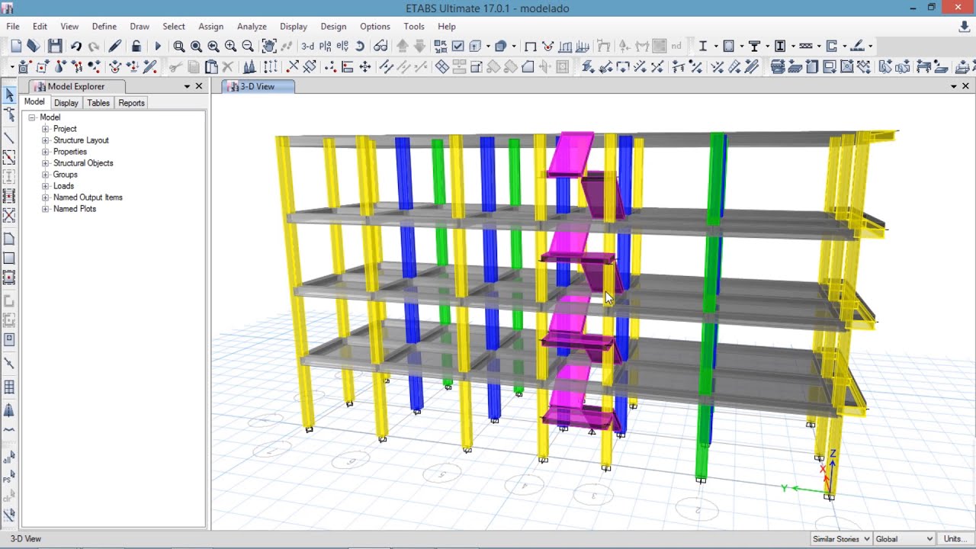Switch to Plan view button
This screenshot has height=549, width=976.
[326, 47]
